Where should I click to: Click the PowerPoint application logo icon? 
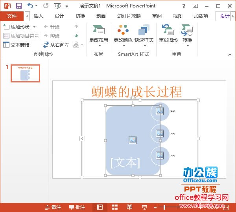[x=7, y=6]
